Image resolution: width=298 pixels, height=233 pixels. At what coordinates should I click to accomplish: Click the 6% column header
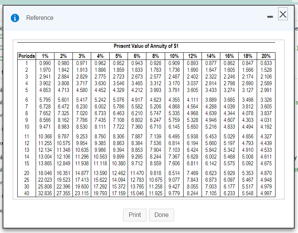coord(137,56)
